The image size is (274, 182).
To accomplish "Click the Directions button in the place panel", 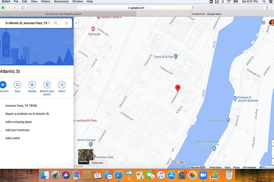I will pyautogui.click(x=3, y=85).
